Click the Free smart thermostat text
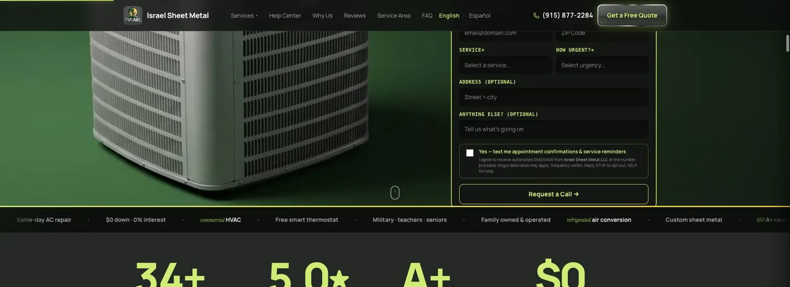 point(307,220)
